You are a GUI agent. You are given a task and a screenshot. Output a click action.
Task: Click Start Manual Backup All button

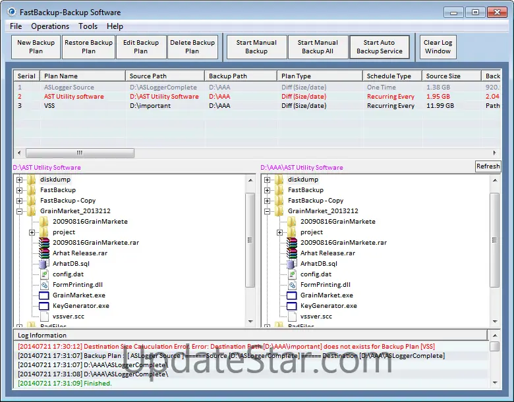318,47
